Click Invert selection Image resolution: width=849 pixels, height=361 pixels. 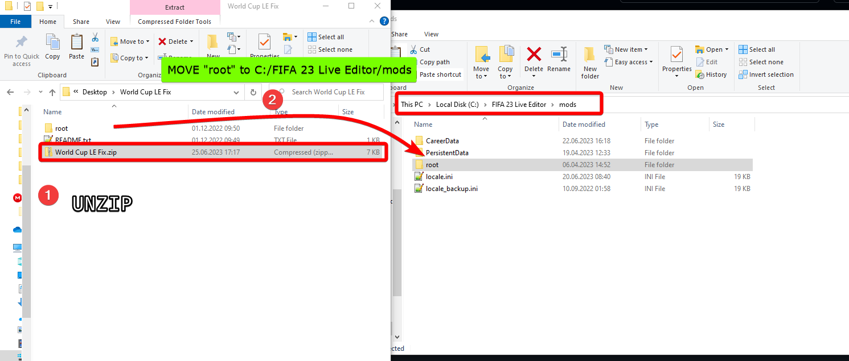[766, 74]
